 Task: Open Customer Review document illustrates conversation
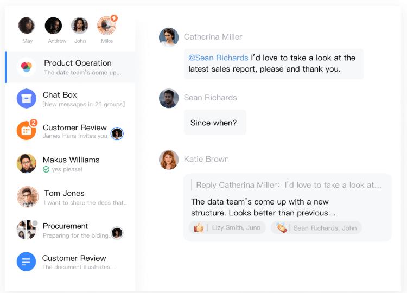70,262
